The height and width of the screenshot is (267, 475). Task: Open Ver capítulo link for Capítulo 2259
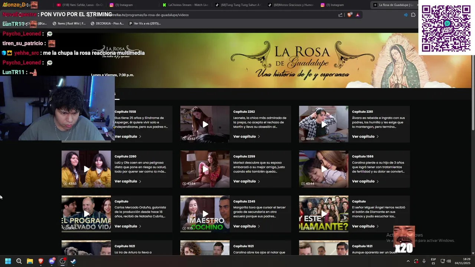coord(246,181)
